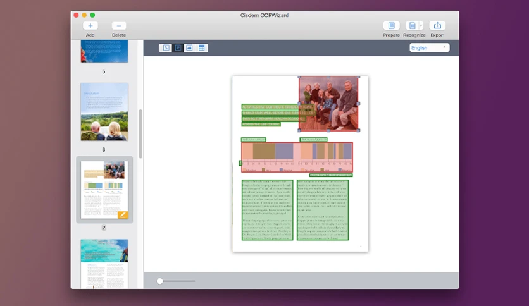Open the English language dropdown

(429, 48)
